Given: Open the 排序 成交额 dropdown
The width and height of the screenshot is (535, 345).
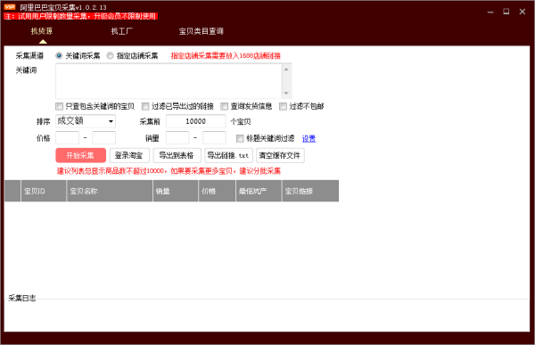Looking at the screenshot, I should pos(86,121).
